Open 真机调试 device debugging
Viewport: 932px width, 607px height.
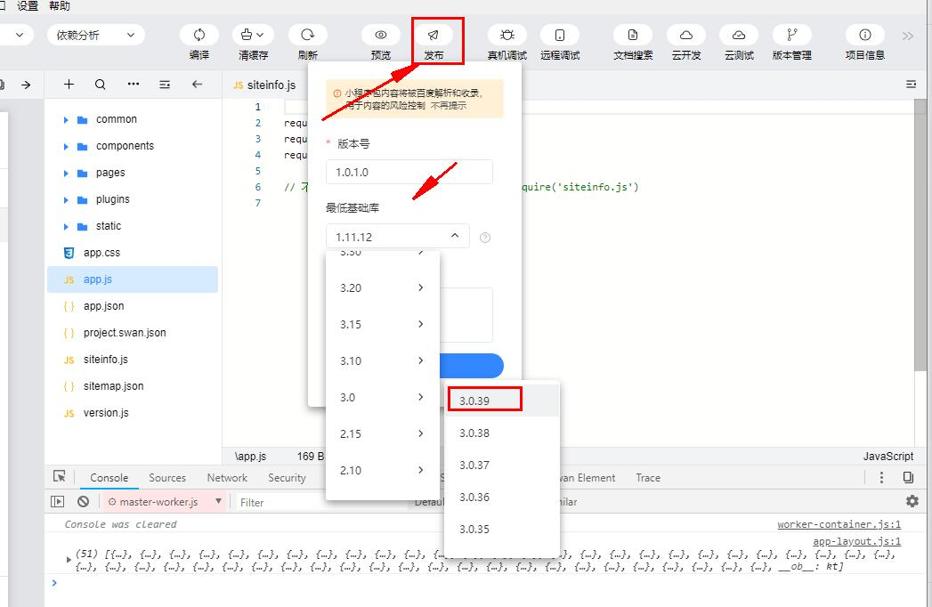[507, 35]
